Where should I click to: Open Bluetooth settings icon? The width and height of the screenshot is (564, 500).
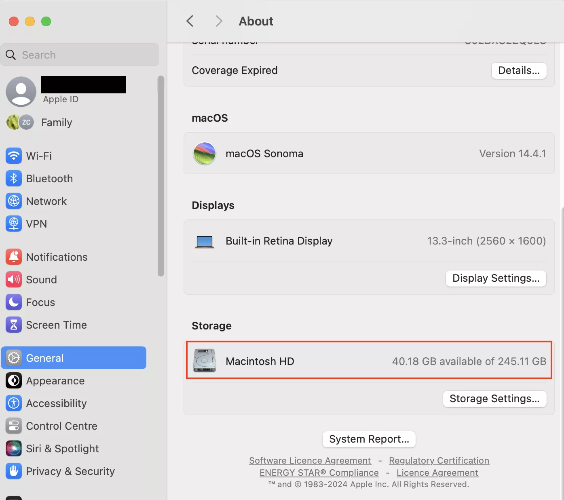pos(14,178)
